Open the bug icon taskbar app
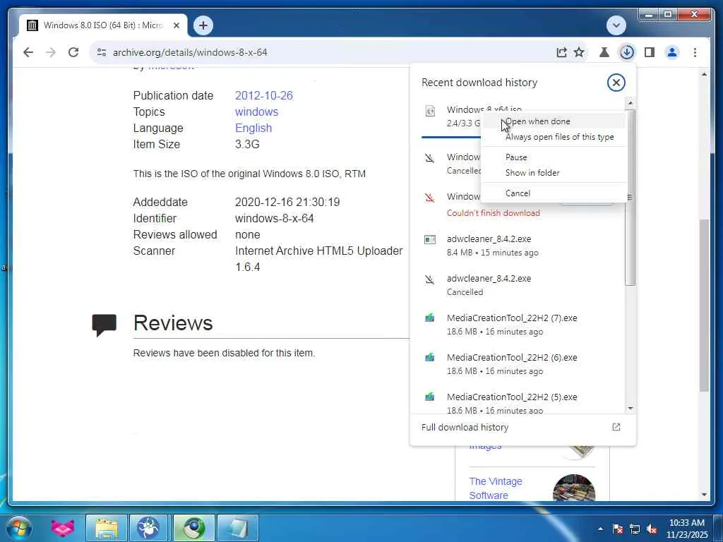The height and width of the screenshot is (542, 723). [149, 528]
